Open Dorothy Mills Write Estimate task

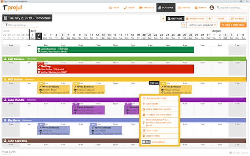[x=53, y=89]
